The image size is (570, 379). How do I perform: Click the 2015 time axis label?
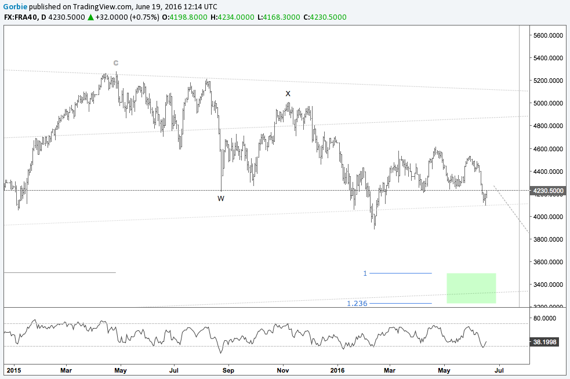pos(14,370)
